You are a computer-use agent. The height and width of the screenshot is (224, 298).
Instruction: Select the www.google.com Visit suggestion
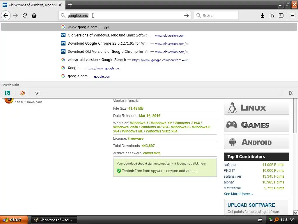pos(149,27)
